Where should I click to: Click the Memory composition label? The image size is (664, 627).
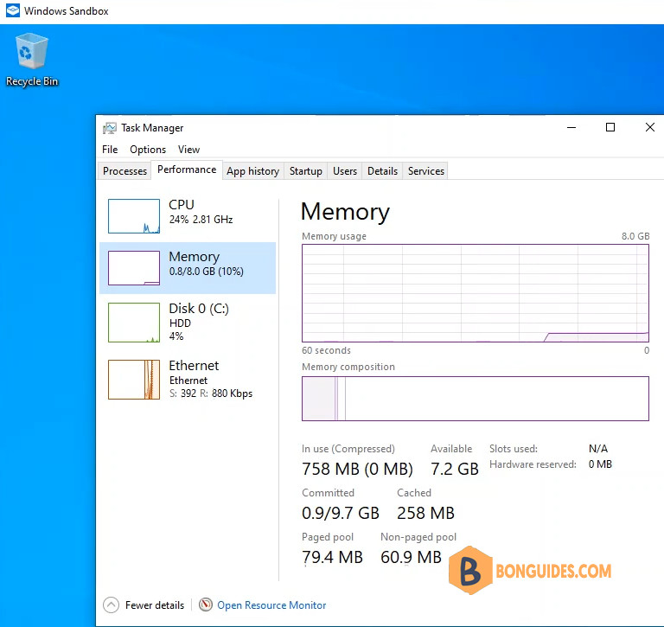pos(348,367)
